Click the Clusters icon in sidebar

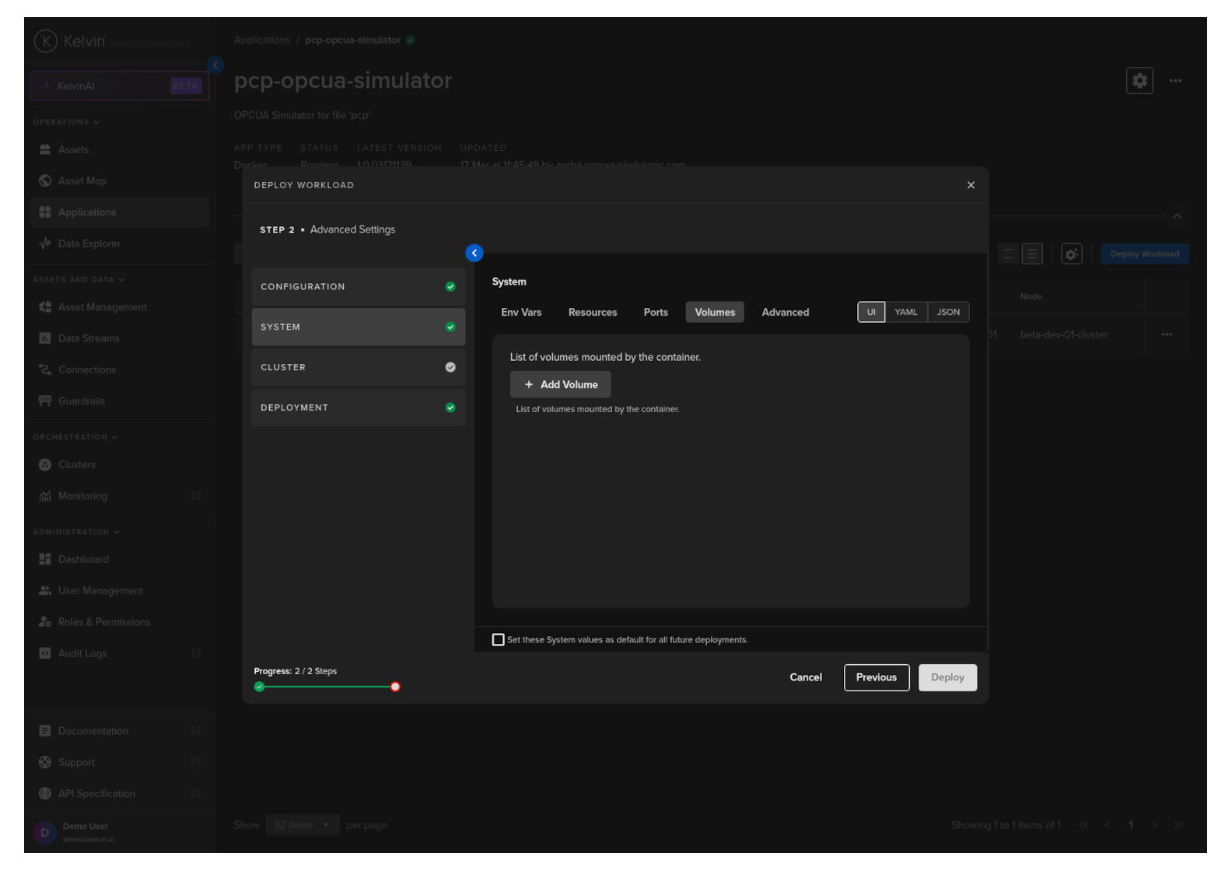45,465
